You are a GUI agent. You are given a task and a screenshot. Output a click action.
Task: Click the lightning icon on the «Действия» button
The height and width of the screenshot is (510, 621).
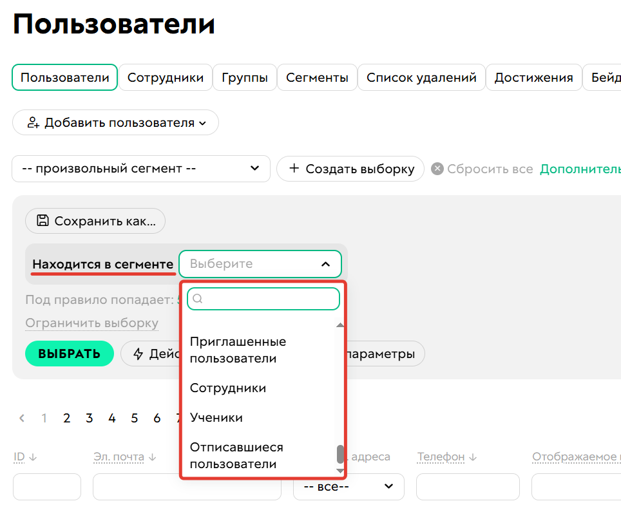tap(139, 354)
